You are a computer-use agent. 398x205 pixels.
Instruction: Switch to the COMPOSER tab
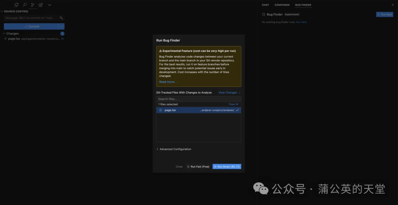click(282, 5)
